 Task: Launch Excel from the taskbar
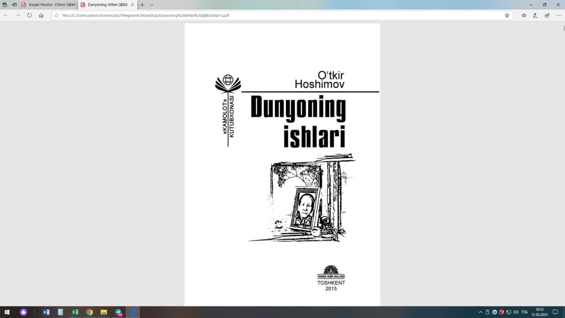tap(75, 312)
